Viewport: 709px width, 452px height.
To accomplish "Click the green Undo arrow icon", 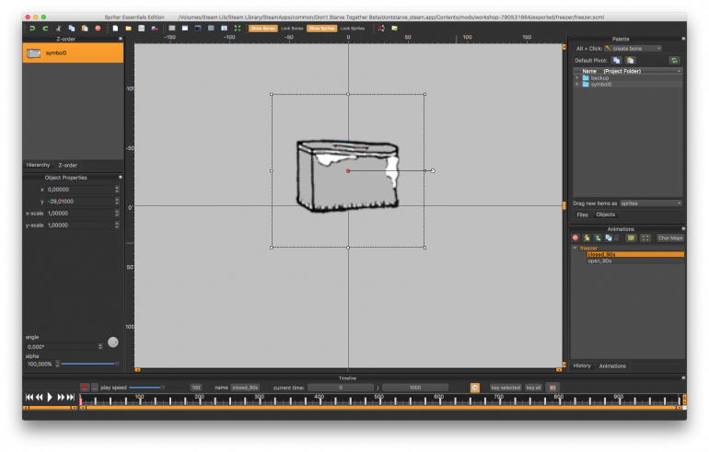I will tap(32, 28).
